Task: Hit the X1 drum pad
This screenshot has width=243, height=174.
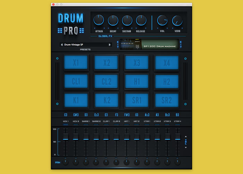Action: 76,63
